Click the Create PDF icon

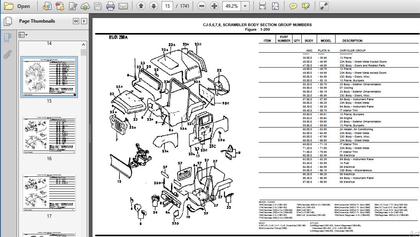point(47,6)
